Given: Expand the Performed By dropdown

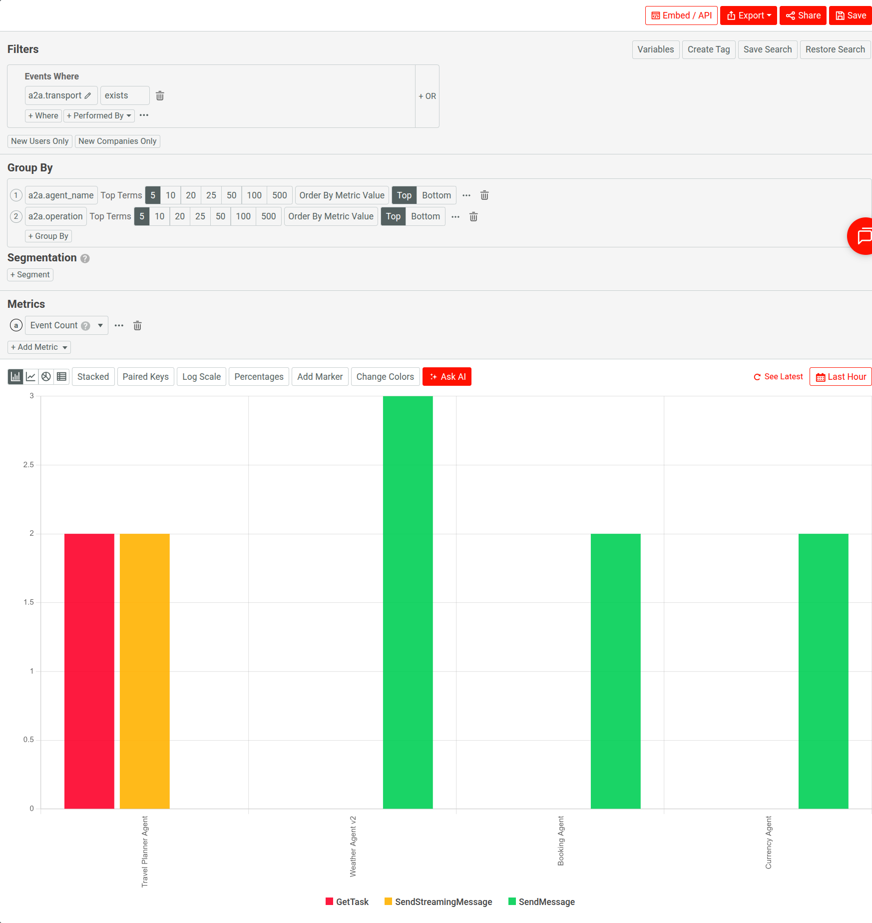Looking at the screenshot, I should 99,115.
